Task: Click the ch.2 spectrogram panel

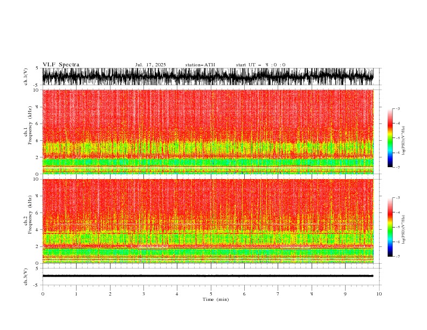Action: coord(208,221)
